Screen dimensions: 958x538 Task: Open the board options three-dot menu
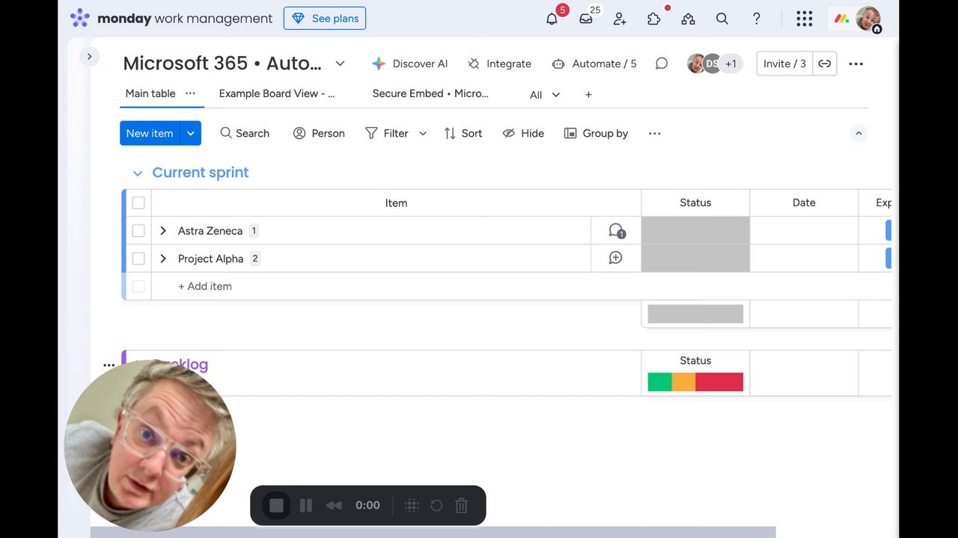pyautogui.click(x=856, y=64)
